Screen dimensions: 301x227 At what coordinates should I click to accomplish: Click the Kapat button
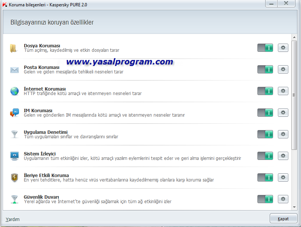[x=283, y=218]
